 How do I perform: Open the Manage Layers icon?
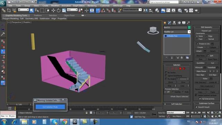point(157,10)
